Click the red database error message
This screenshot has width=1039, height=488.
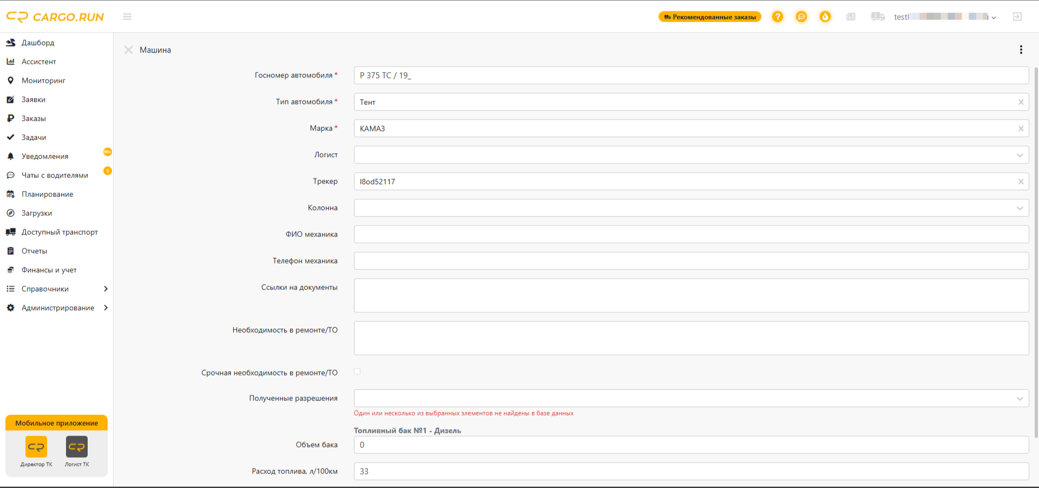(x=464, y=413)
